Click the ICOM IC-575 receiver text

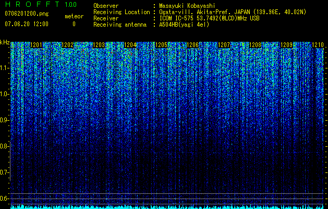click(x=209, y=18)
